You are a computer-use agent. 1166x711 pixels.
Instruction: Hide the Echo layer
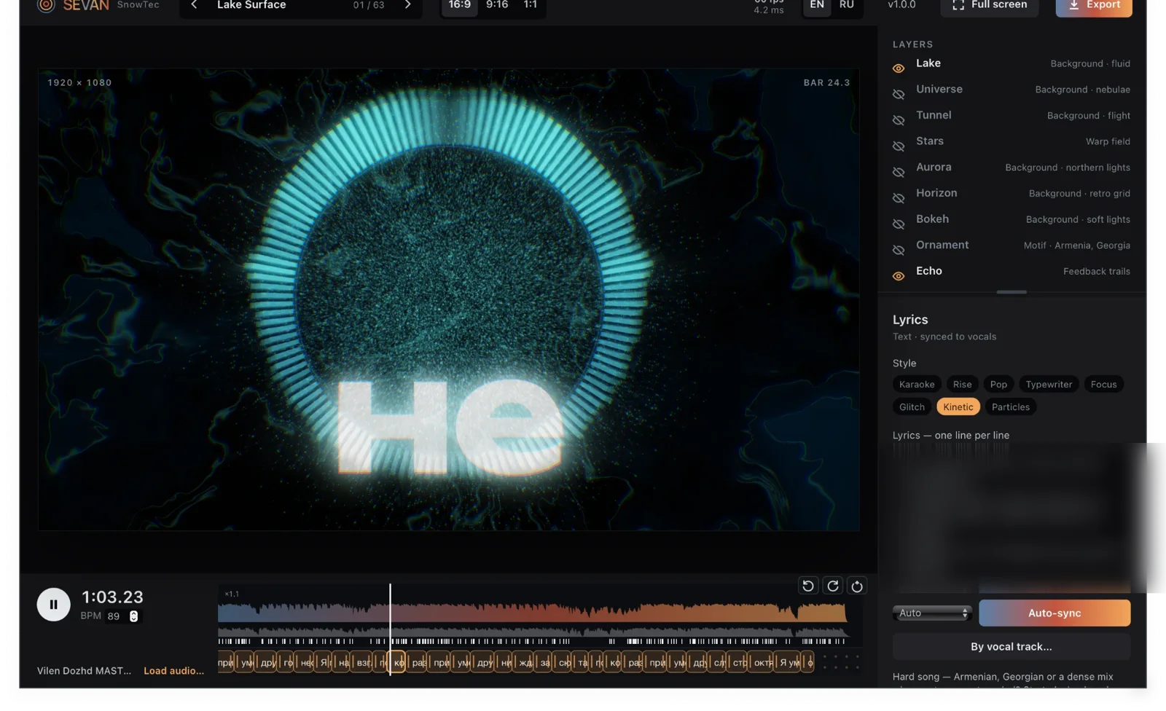point(899,276)
